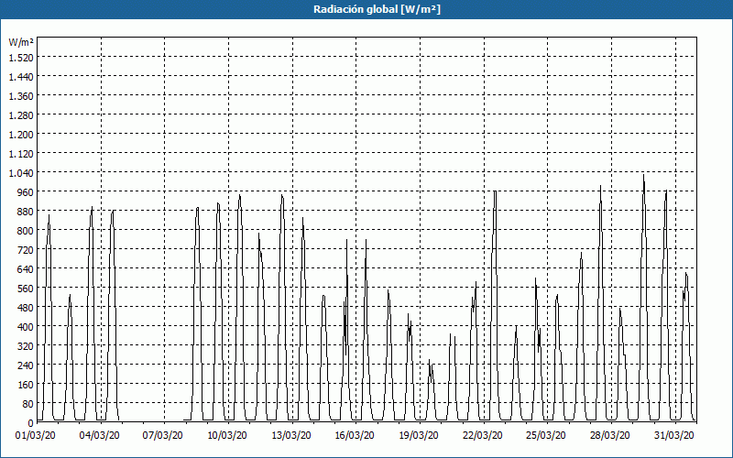733x458 pixels.
Task: Click the W/m² axis unit label
Action: [21, 42]
